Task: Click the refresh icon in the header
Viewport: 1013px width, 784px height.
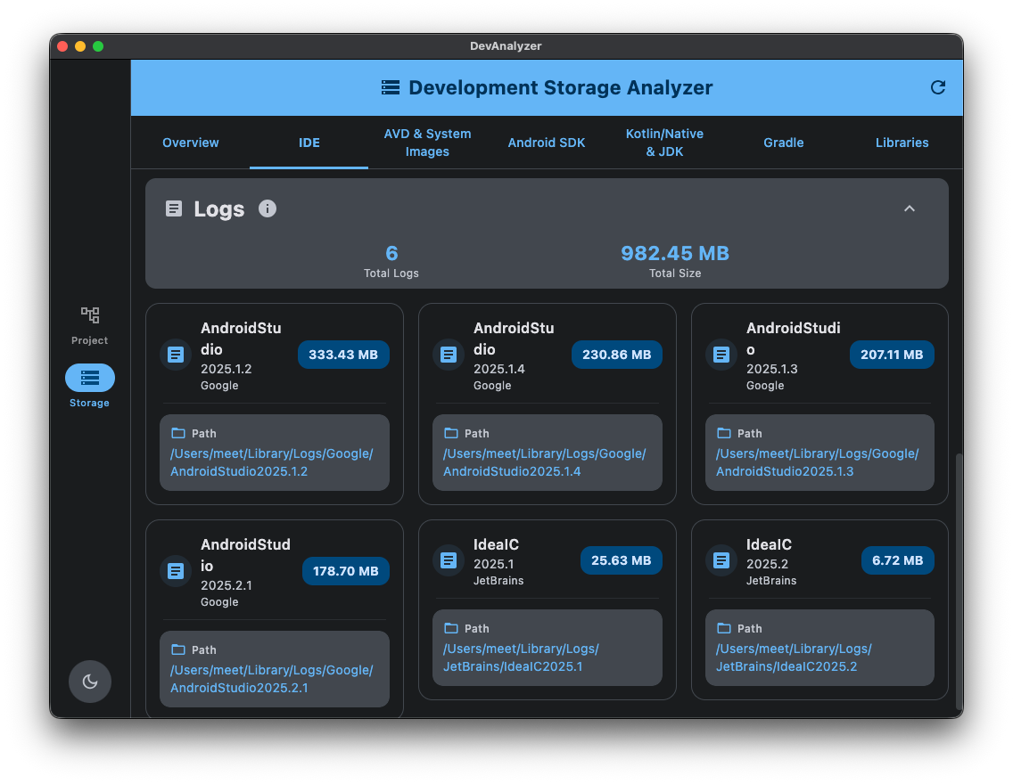Action: (x=937, y=88)
